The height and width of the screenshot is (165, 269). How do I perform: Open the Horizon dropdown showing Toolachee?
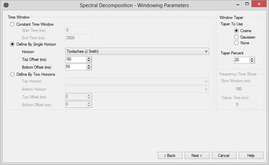(137, 51)
